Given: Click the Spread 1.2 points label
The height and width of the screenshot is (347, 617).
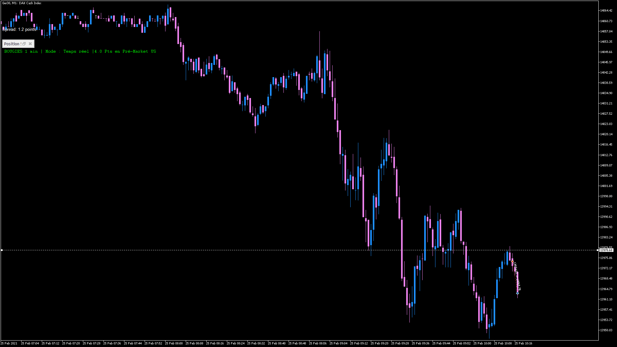Looking at the screenshot, I should click(19, 29).
